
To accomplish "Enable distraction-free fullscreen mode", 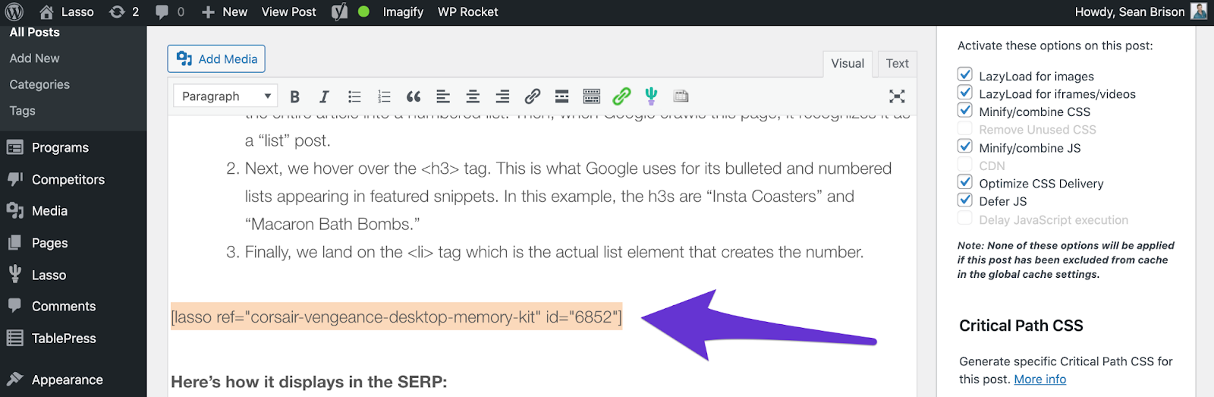I will coord(897,96).
